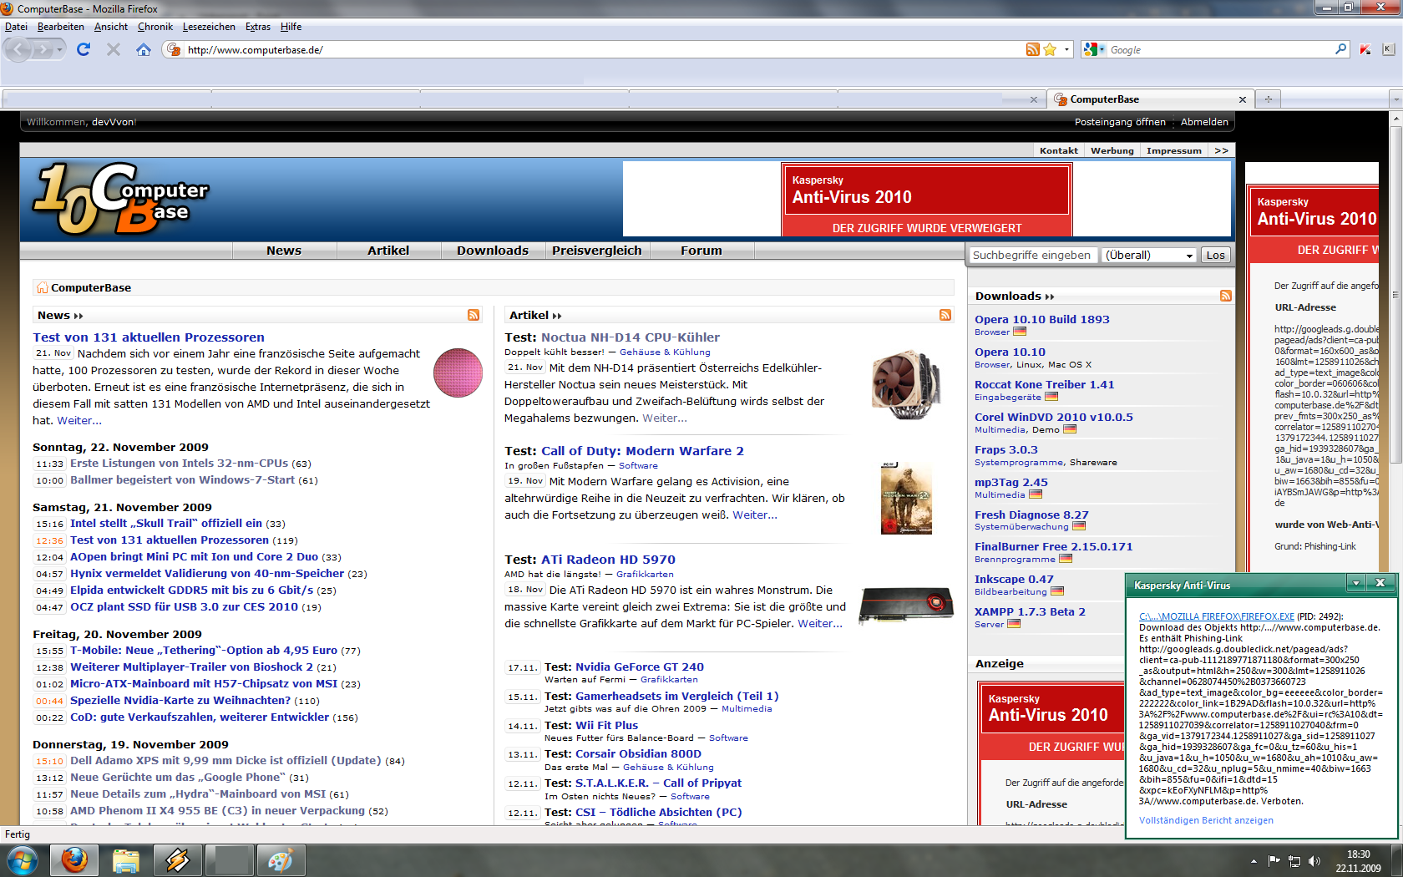Go to the Firefox home page icon
This screenshot has width=1403, height=877.
pyautogui.click(x=144, y=49)
